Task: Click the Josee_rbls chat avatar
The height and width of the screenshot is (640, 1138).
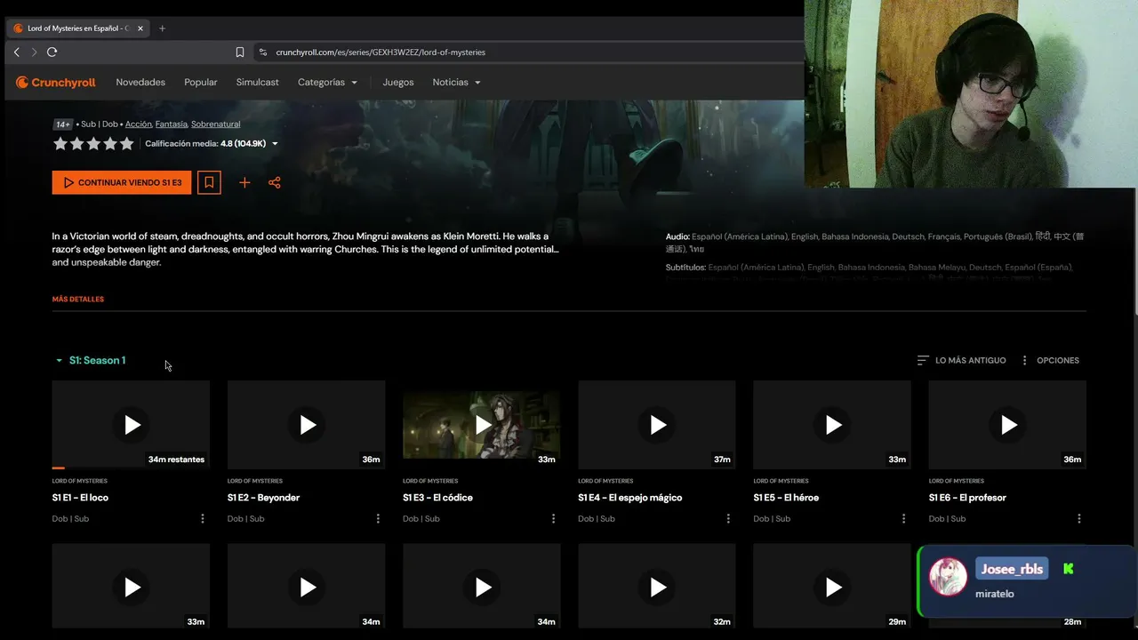Action: coord(948,577)
